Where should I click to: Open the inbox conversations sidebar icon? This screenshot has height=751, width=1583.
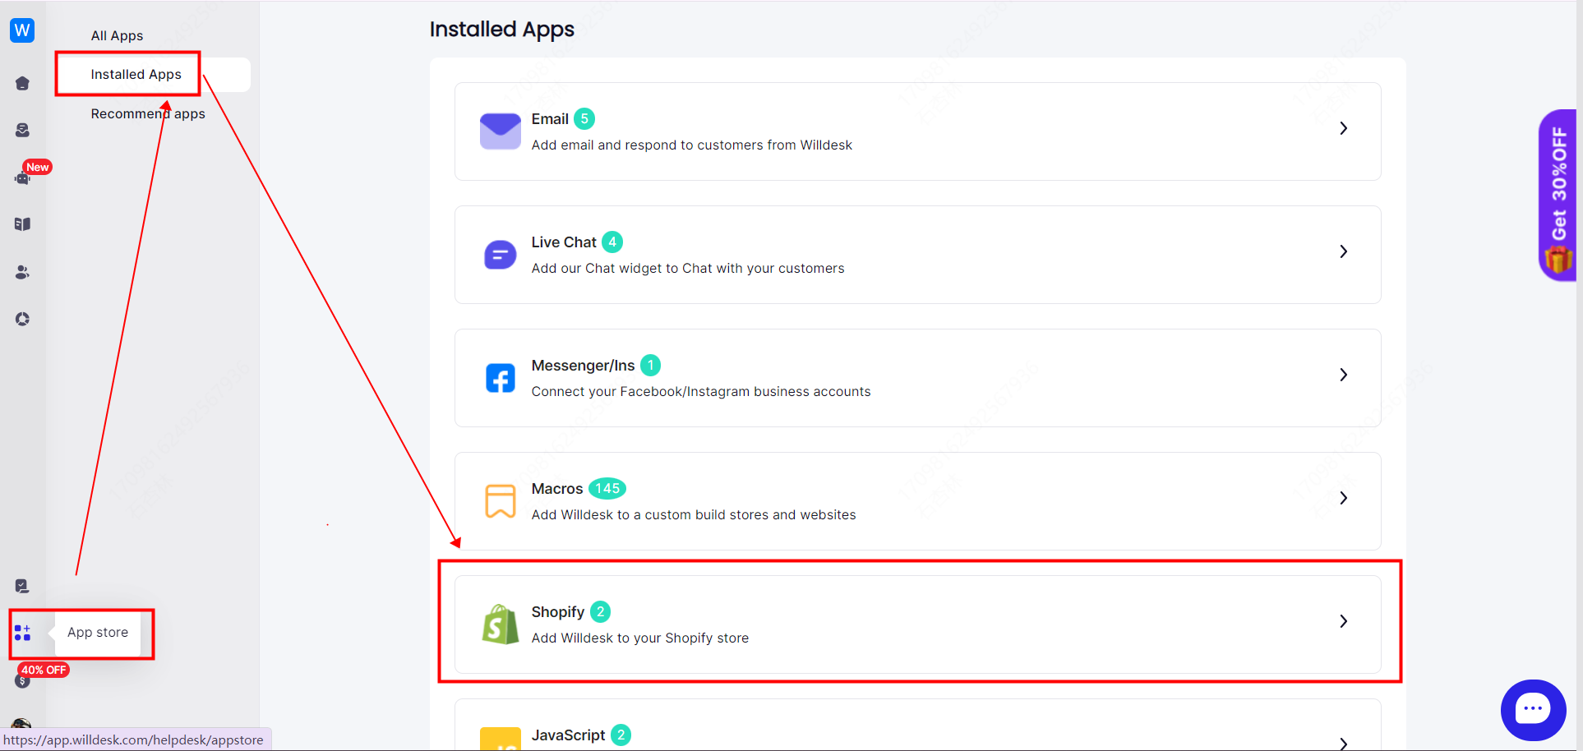[x=22, y=130]
